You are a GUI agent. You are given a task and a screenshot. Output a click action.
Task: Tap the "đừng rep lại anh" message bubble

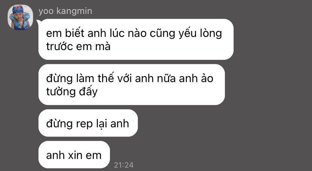point(88,123)
